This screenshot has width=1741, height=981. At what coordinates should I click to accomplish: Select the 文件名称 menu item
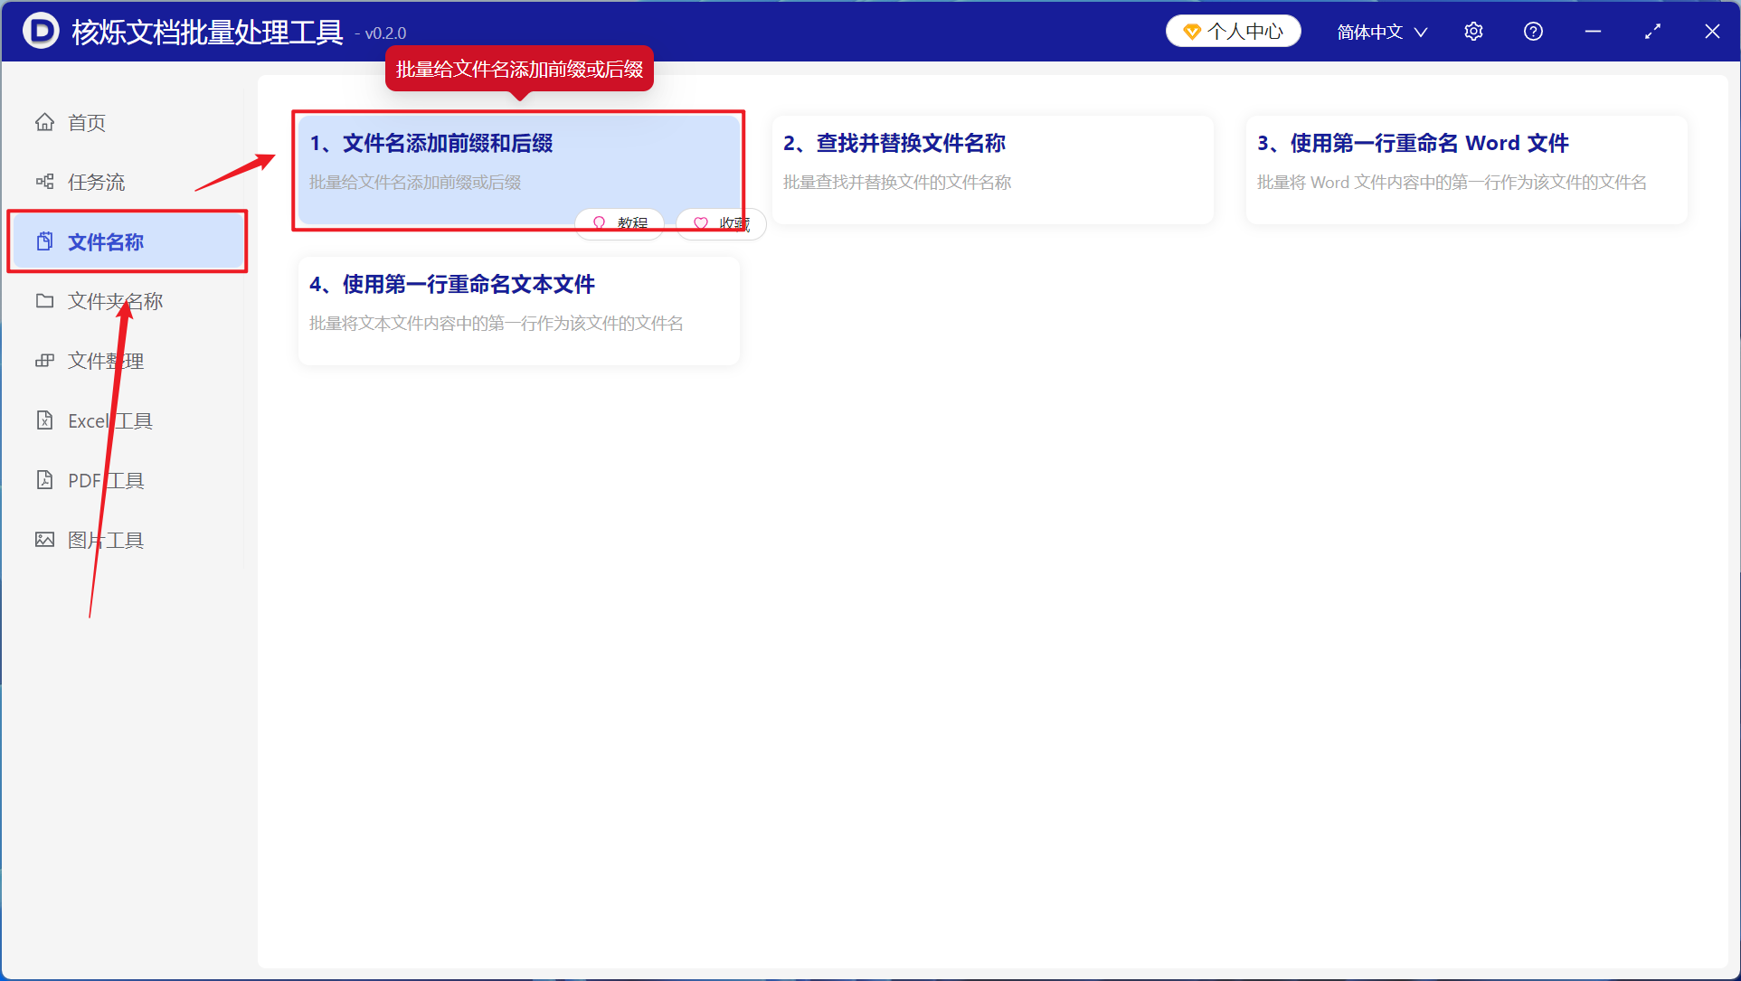(x=128, y=241)
